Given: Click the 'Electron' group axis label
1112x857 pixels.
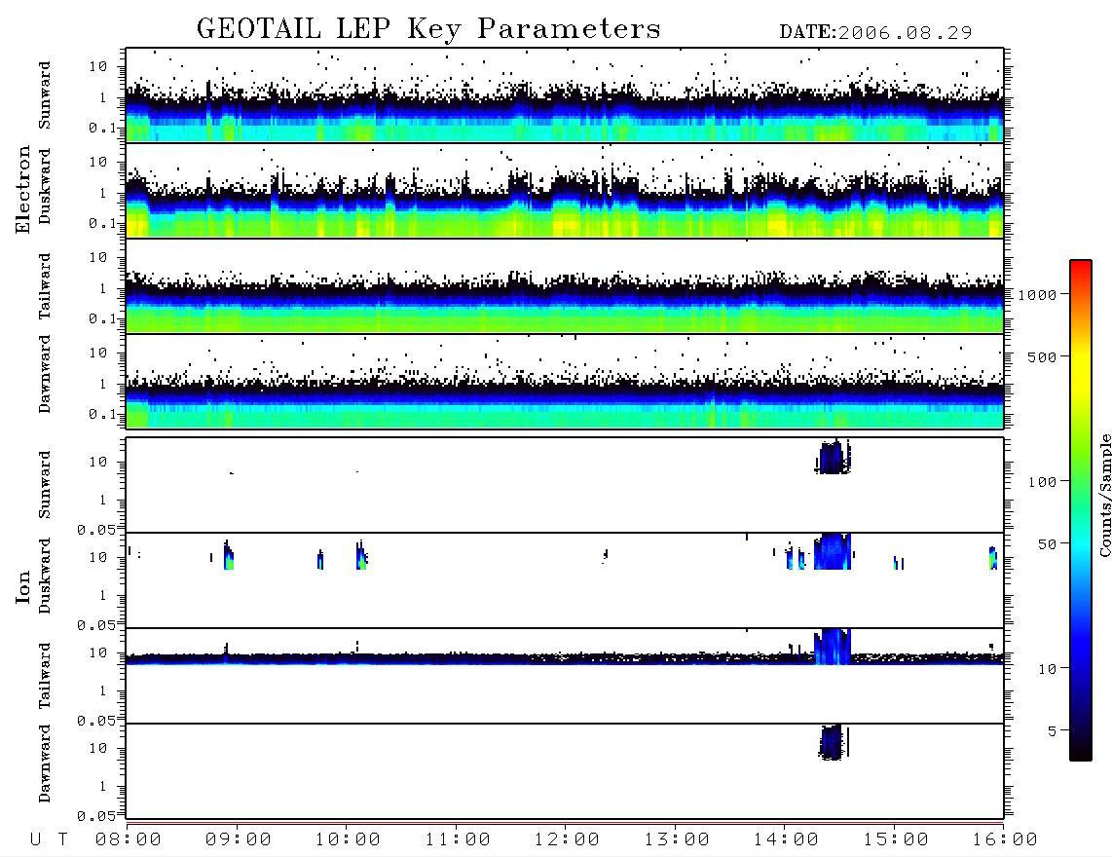Looking at the screenshot, I should 22,190.
